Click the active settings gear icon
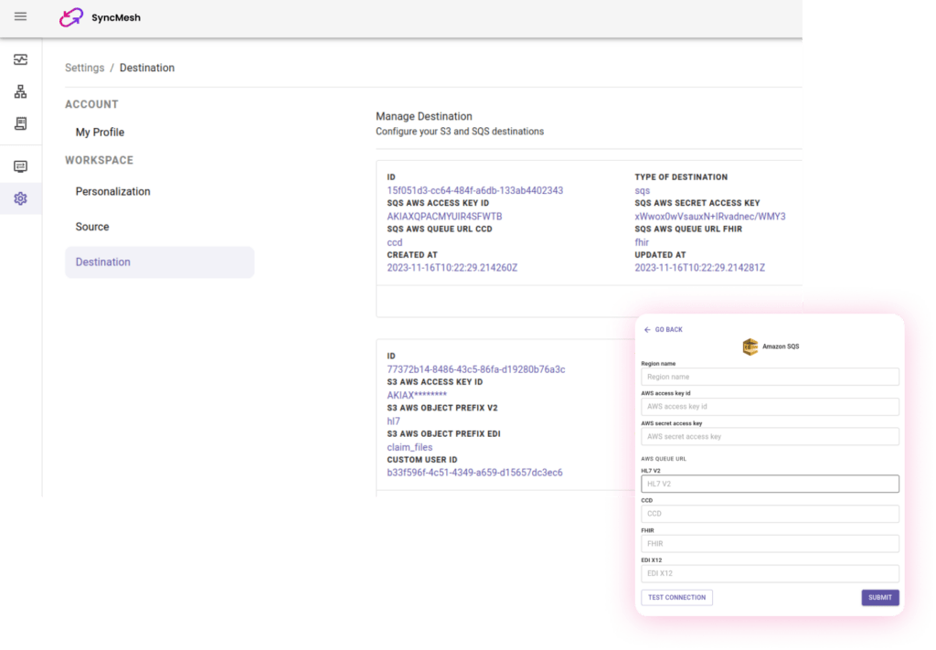This screenshot has height=650, width=936. pyautogui.click(x=18, y=198)
